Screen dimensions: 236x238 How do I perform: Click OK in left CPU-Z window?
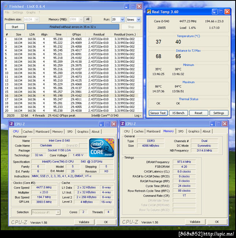[106, 222]
